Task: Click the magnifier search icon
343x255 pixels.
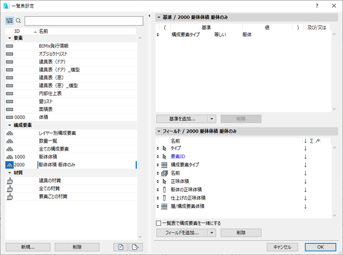Action: click(x=19, y=21)
